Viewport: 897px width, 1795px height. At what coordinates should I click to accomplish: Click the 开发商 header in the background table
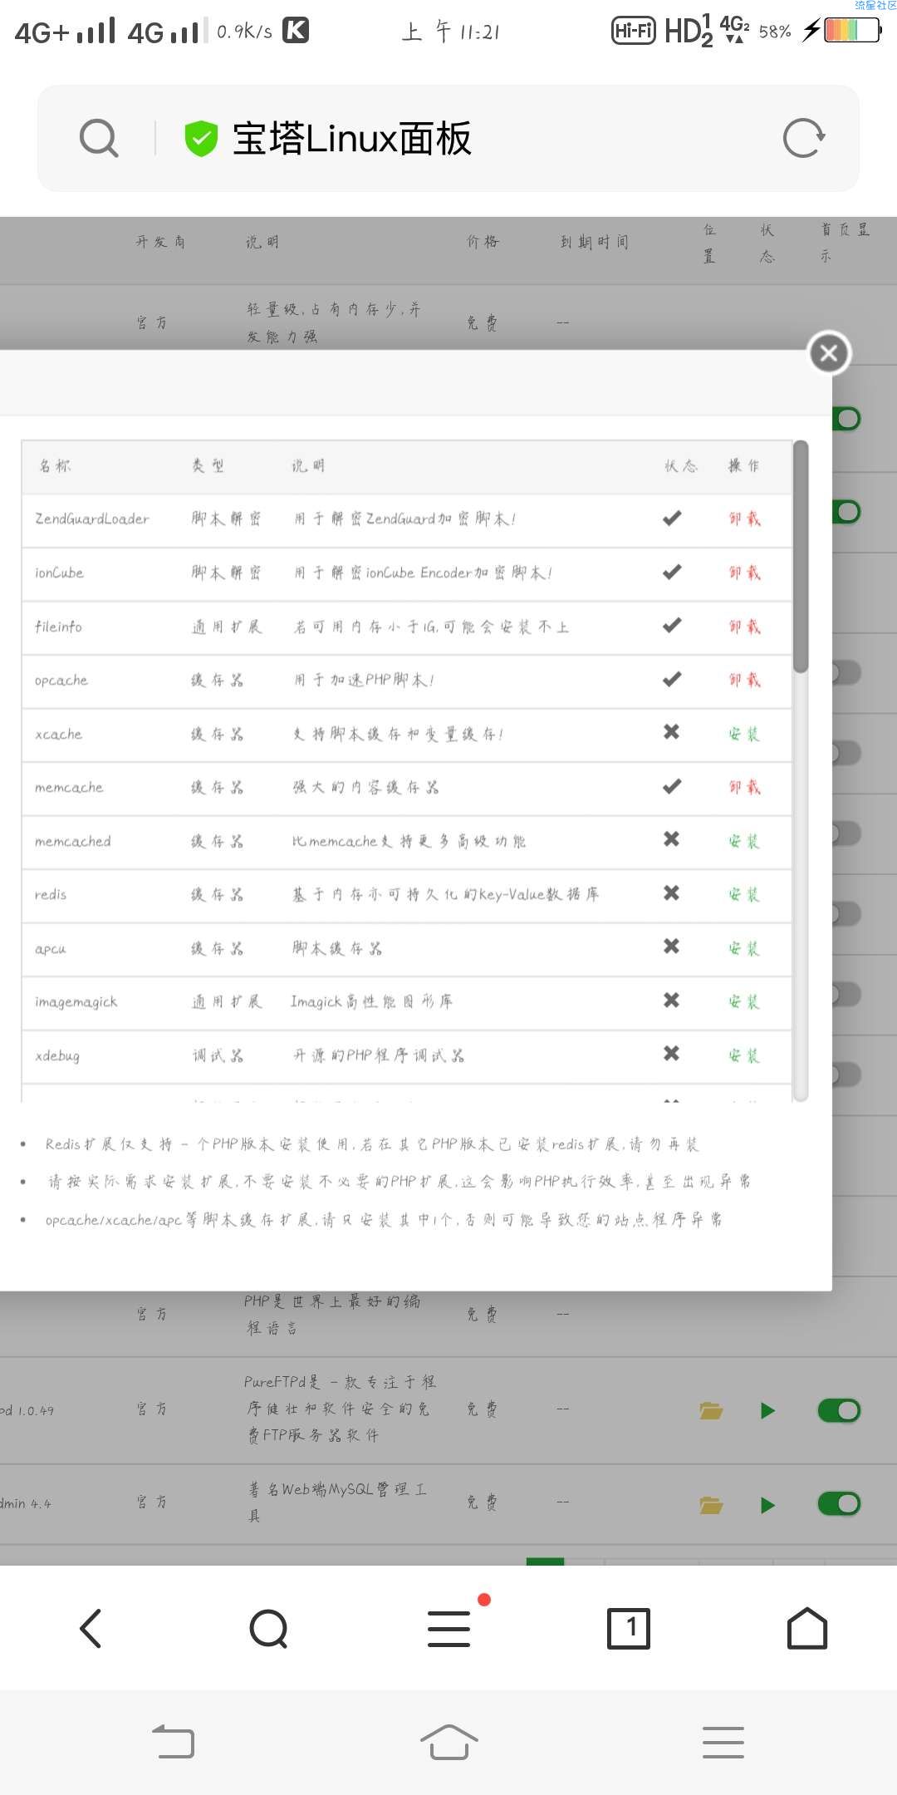coord(160,242)
